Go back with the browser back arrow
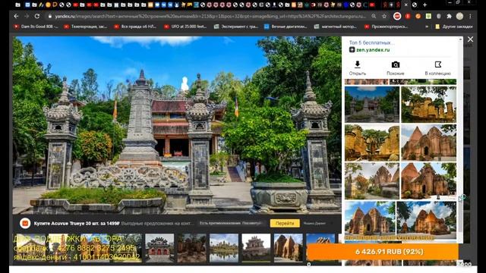Screen dimensions: 486x273 point(16,16)
